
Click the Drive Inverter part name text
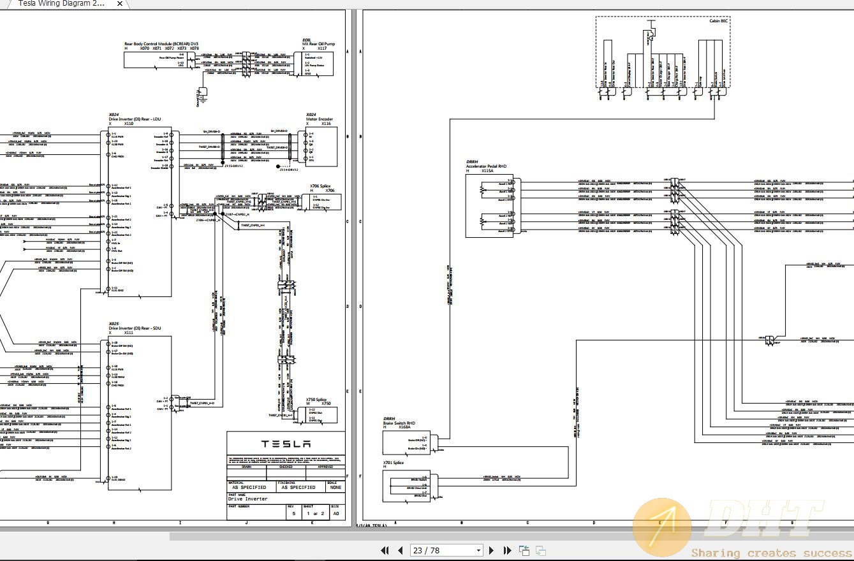tap(248, 499)
